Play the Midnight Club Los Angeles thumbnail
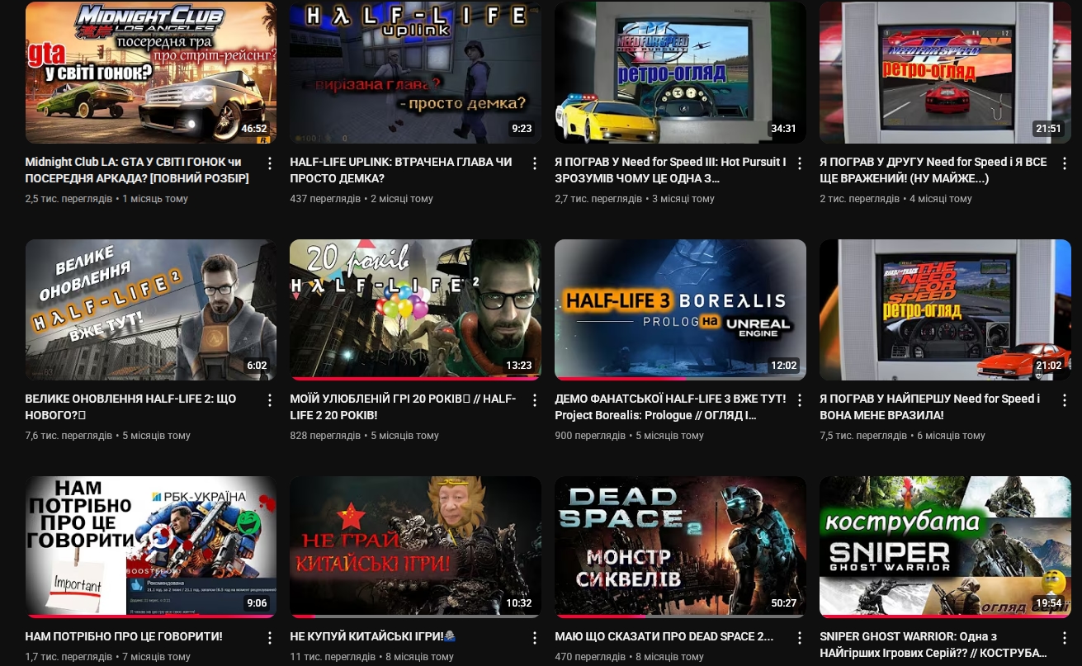Viewport: 1082px width, 666px height. click(x=151, y=73)
